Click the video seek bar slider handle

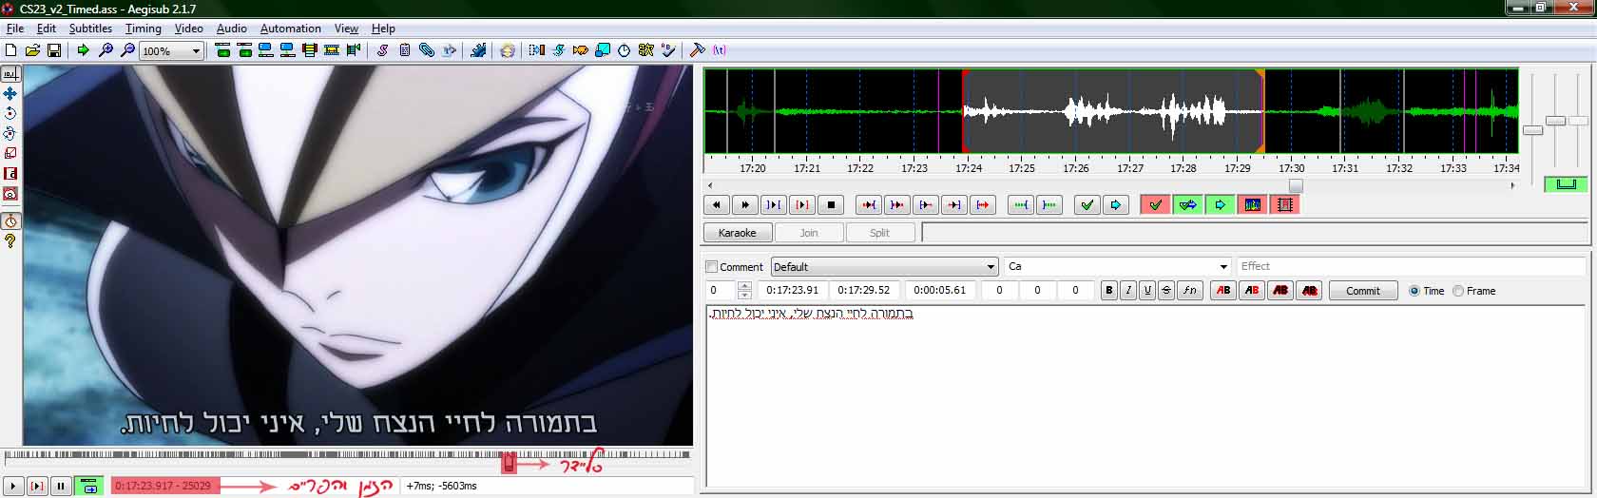tap(509, 463)
